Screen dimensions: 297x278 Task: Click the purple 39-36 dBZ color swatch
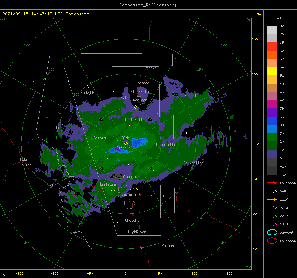[x=272, y=113]
